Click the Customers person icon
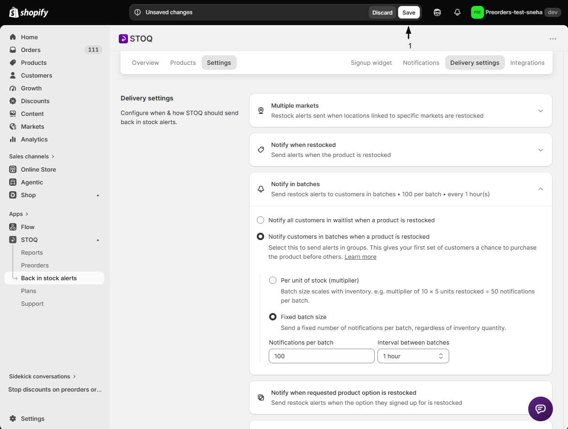This screenshot has width=568, height=429. pos(13,75)
